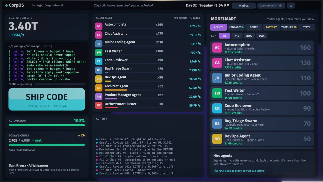This screenshot has height=182, width=323.
Task: Click the TW Test Writer store icon
Action: (x=217, y=93)
